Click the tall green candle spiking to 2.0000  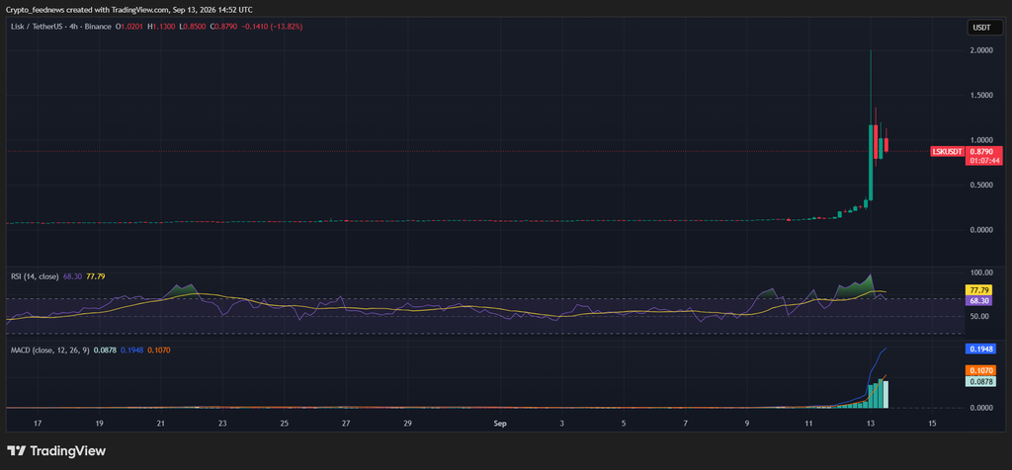870,161
